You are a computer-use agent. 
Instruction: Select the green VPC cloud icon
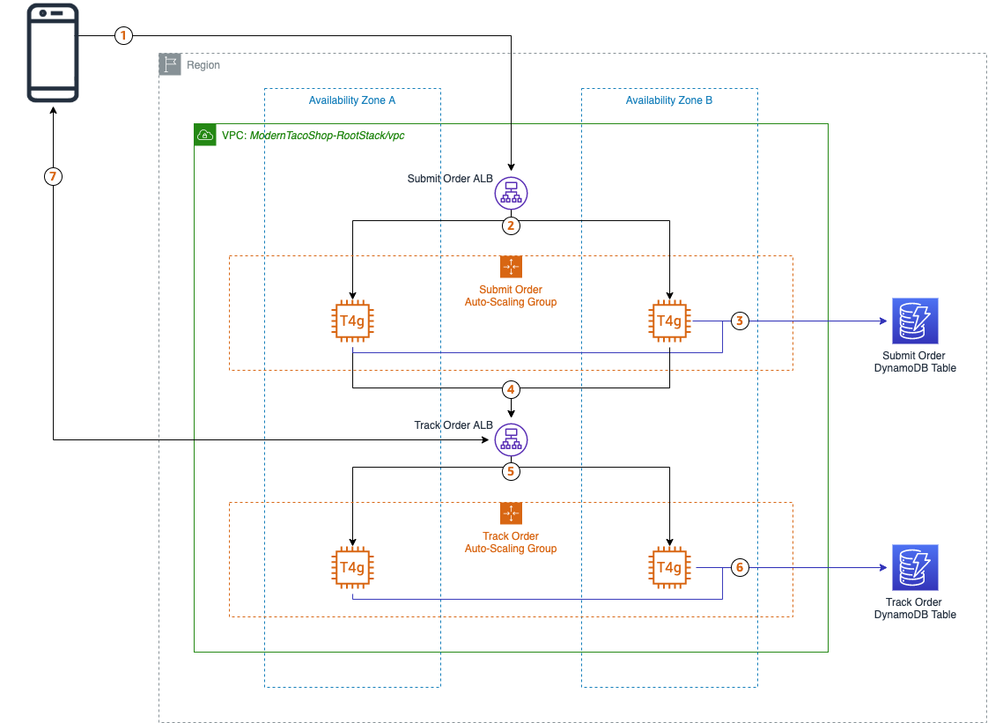click(x=205, y=135)
